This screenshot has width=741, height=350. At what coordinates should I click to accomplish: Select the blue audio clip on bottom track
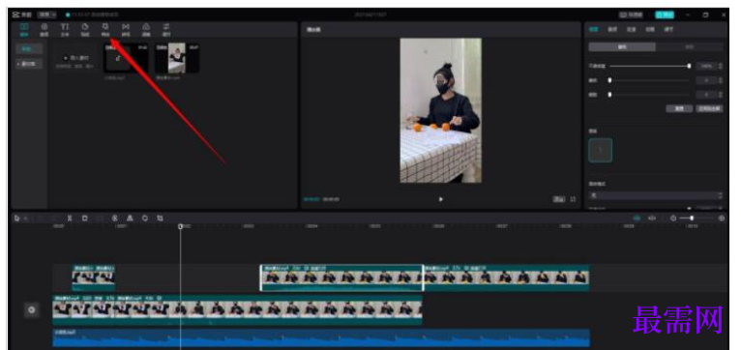point(321,338)
